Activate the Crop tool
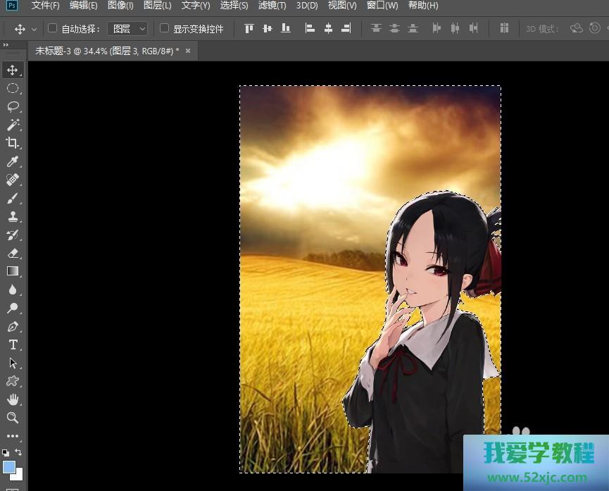Image resolution: width=609 pixels, height=491 pixels. 13,143
